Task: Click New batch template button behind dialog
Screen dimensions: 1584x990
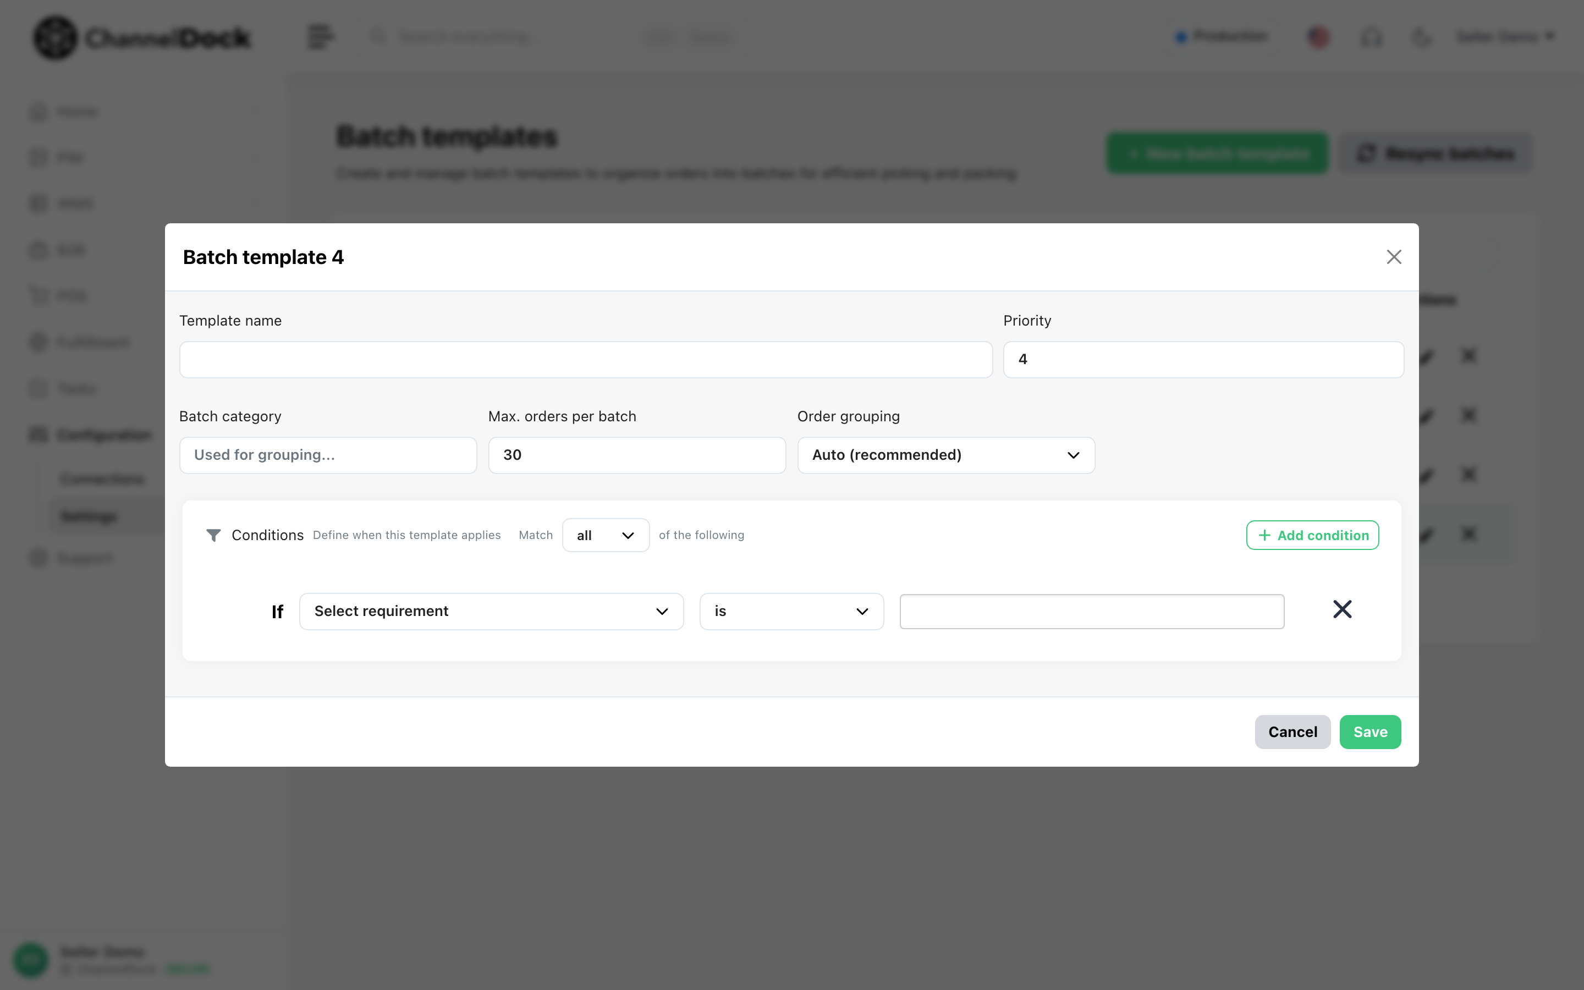Action: point(1217,153)
